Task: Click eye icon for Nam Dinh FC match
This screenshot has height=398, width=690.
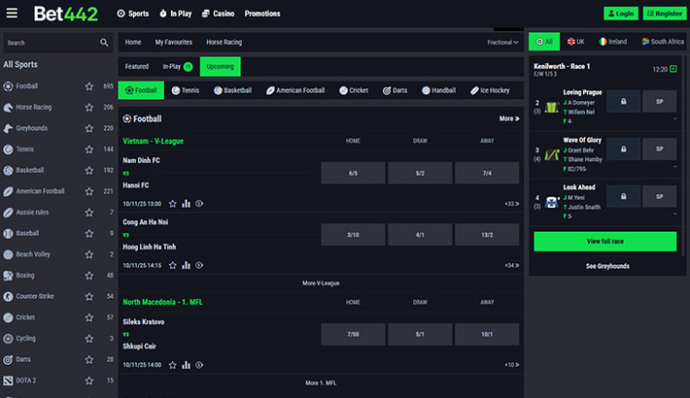Action: pos(199,204)
